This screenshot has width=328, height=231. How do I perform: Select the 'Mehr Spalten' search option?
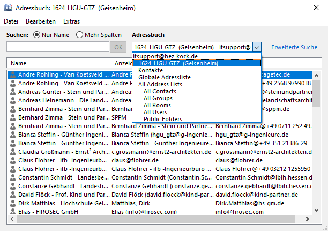80,35
